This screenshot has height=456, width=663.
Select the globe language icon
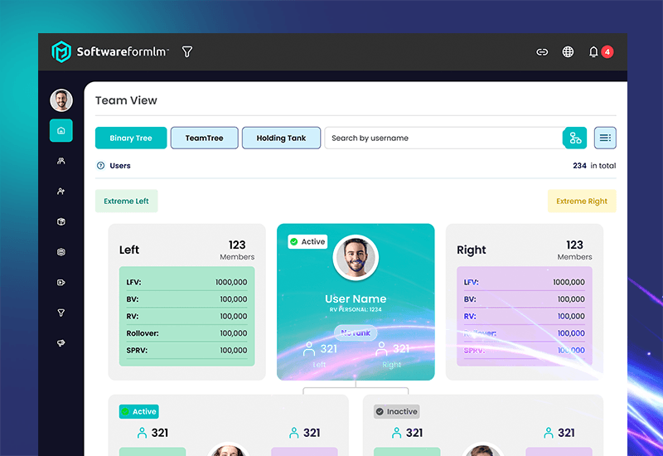coord(568,51)
